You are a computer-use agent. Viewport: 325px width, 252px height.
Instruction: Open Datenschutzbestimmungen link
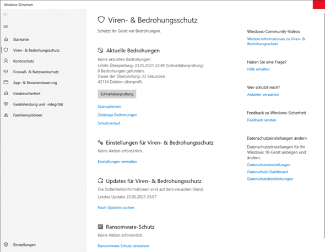270,179
